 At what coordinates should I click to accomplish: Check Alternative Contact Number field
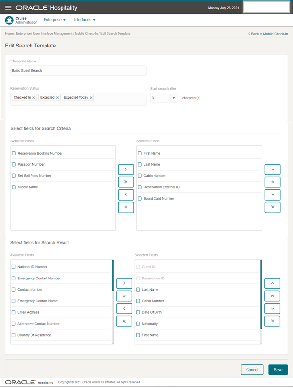point(14,324)
